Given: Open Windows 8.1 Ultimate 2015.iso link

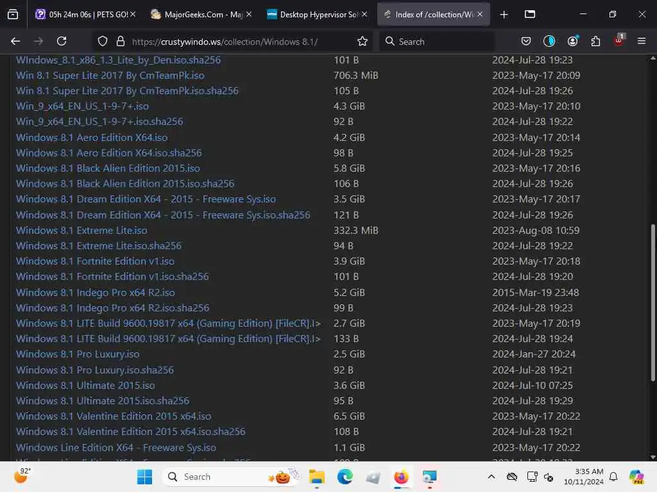Looking at the screenshot, I should (85, 385).
